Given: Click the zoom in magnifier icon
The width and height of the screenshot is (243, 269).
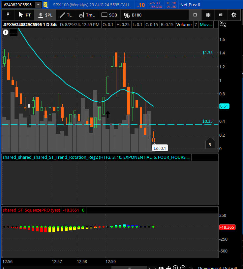Looking at the screenshot, I should [x=175, y=268].
